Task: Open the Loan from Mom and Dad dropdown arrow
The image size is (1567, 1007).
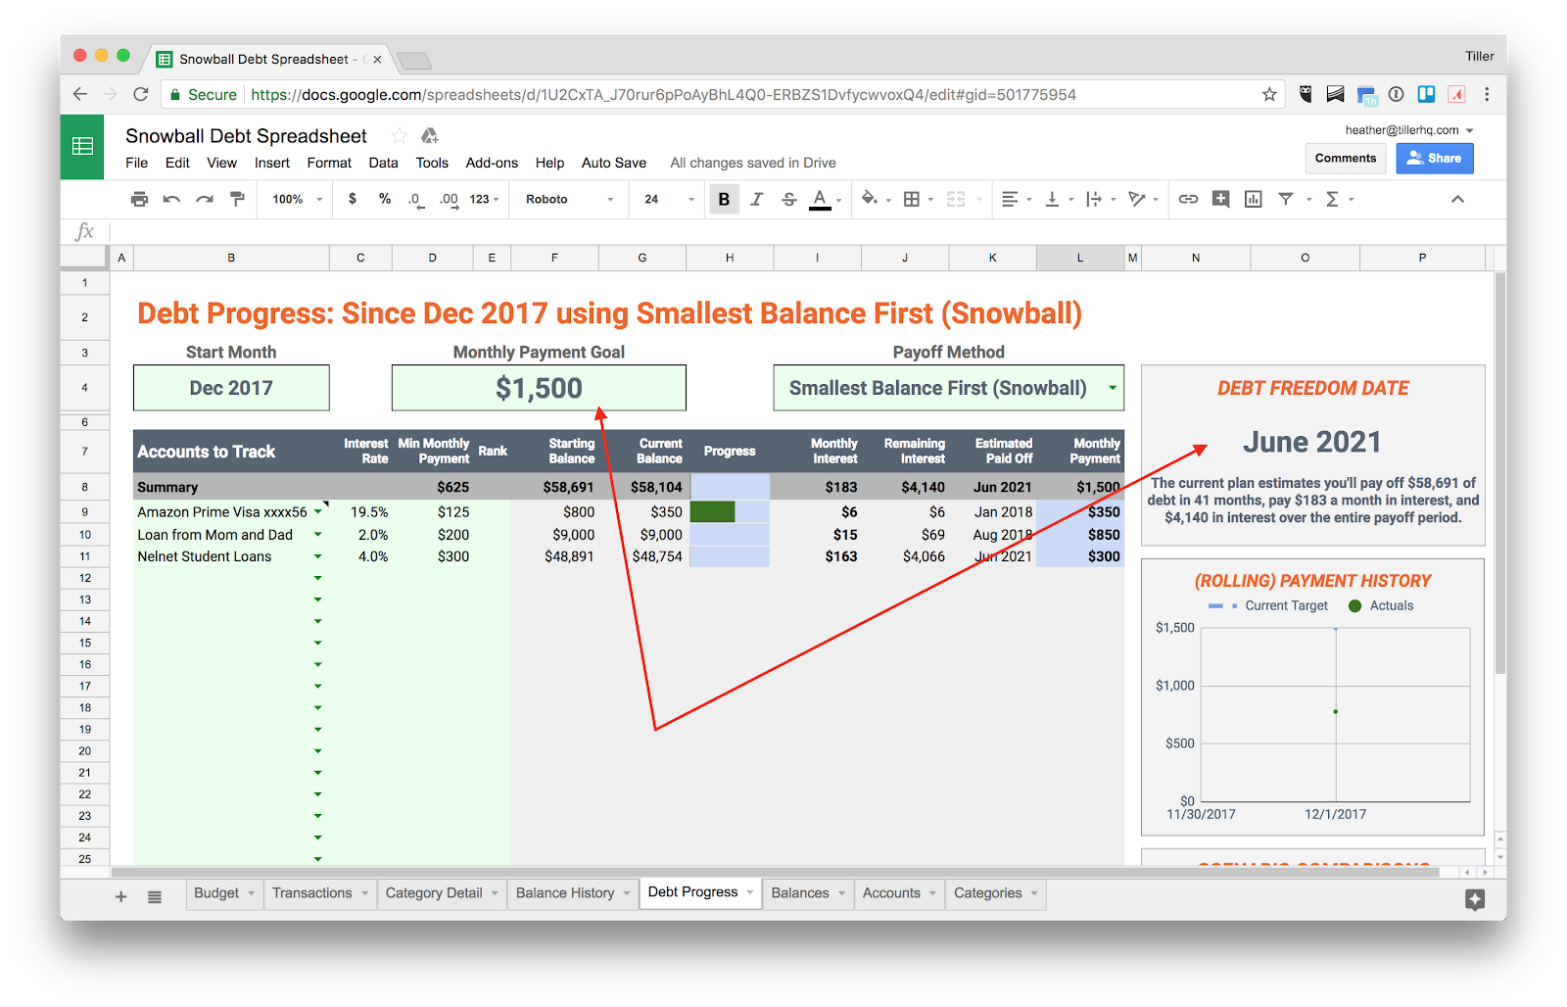Action: [318, 535]
